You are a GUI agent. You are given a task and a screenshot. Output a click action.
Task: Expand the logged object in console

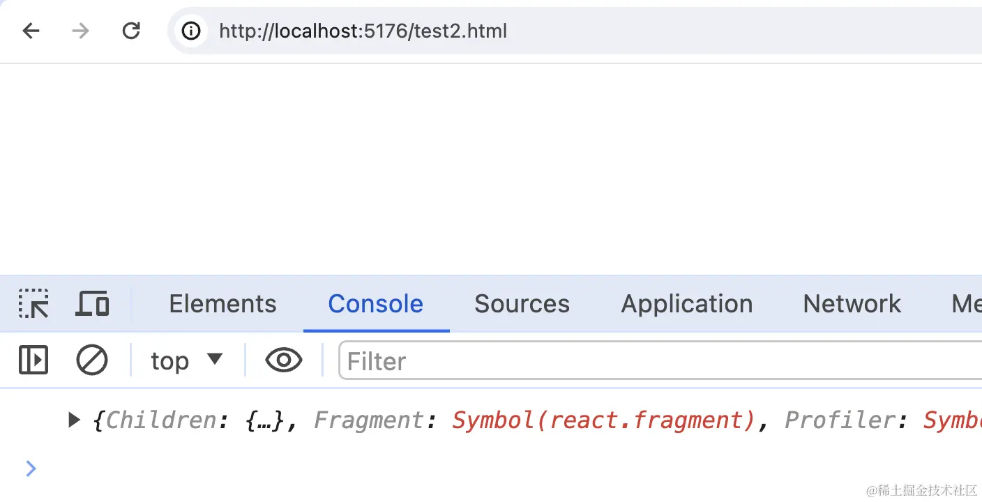[74, 420]
